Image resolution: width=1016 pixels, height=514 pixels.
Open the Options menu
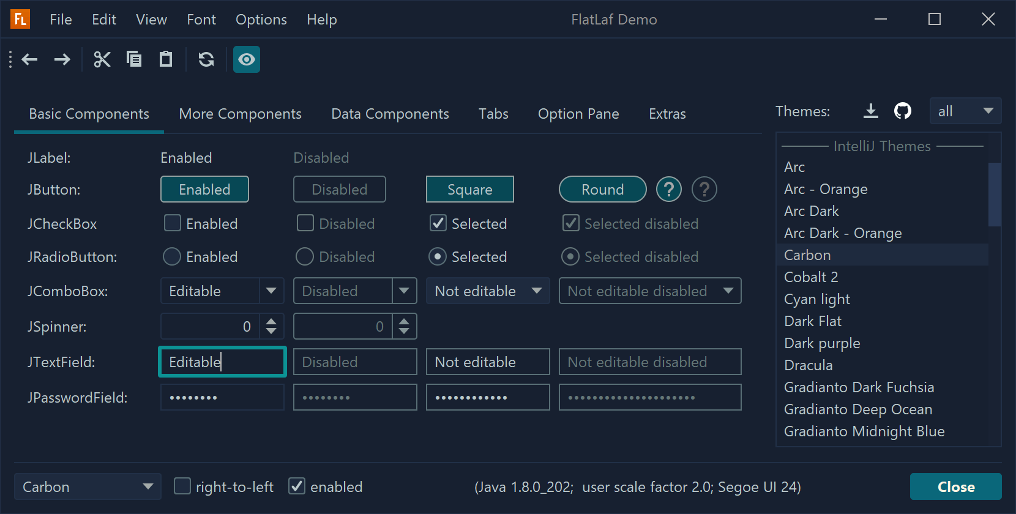click(x=261, y=20)
